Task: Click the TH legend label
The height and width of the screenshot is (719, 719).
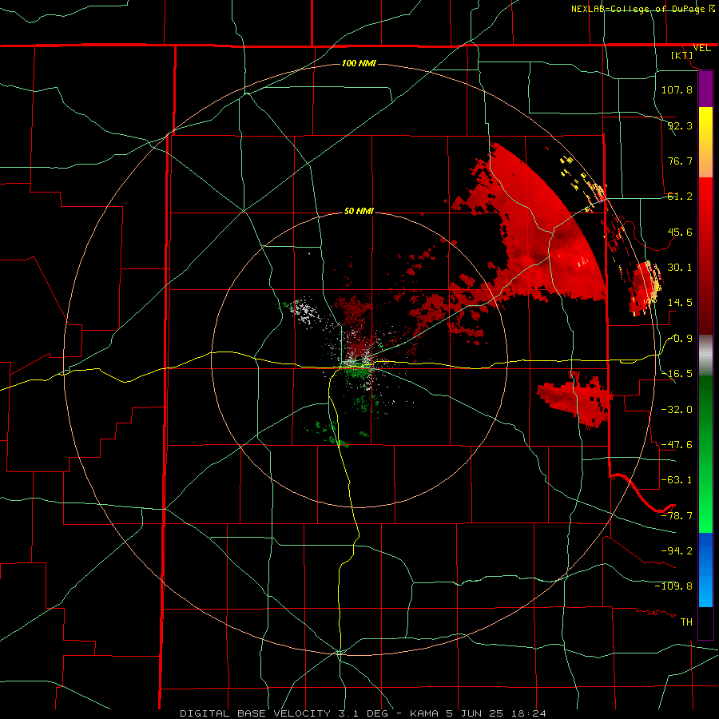Action: pyautogui.click(x=686, y=622)
